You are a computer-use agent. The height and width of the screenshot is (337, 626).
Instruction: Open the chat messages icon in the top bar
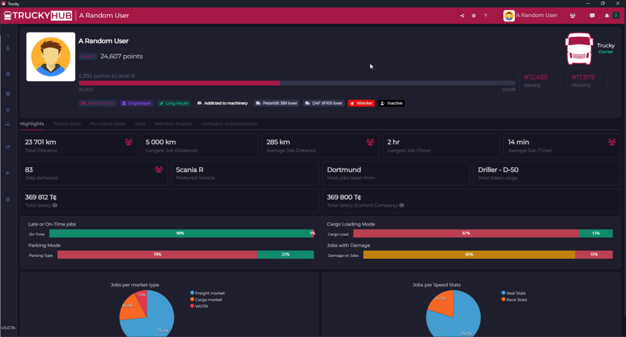[592, 16]
